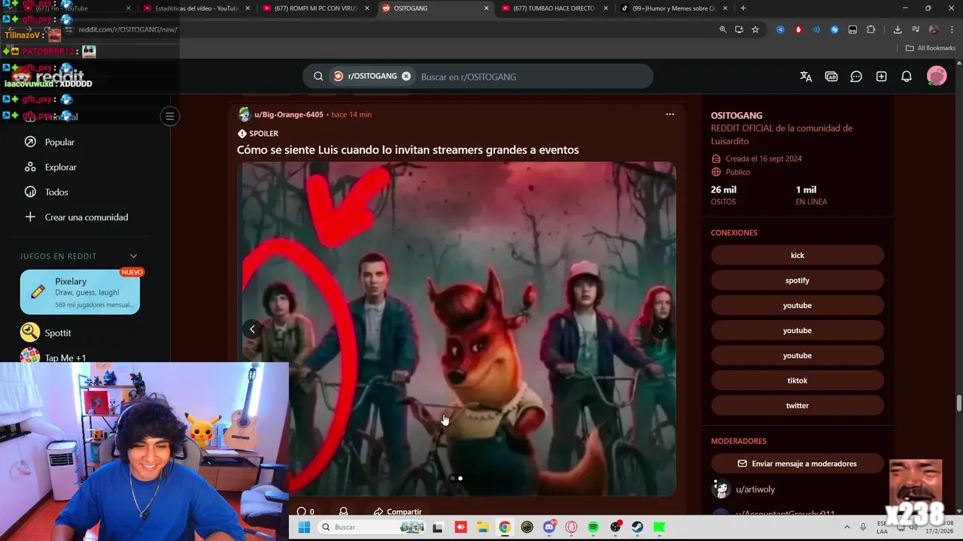This screenshot has height=541, width=963.
Task: Select the OSITOGANG browser tab
Action: point(434,8)
